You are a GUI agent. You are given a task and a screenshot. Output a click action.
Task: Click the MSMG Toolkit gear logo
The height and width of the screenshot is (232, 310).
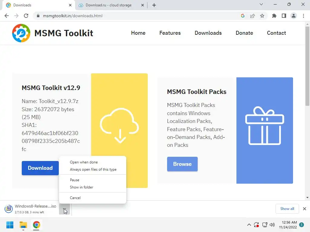(x=21, y=33)
